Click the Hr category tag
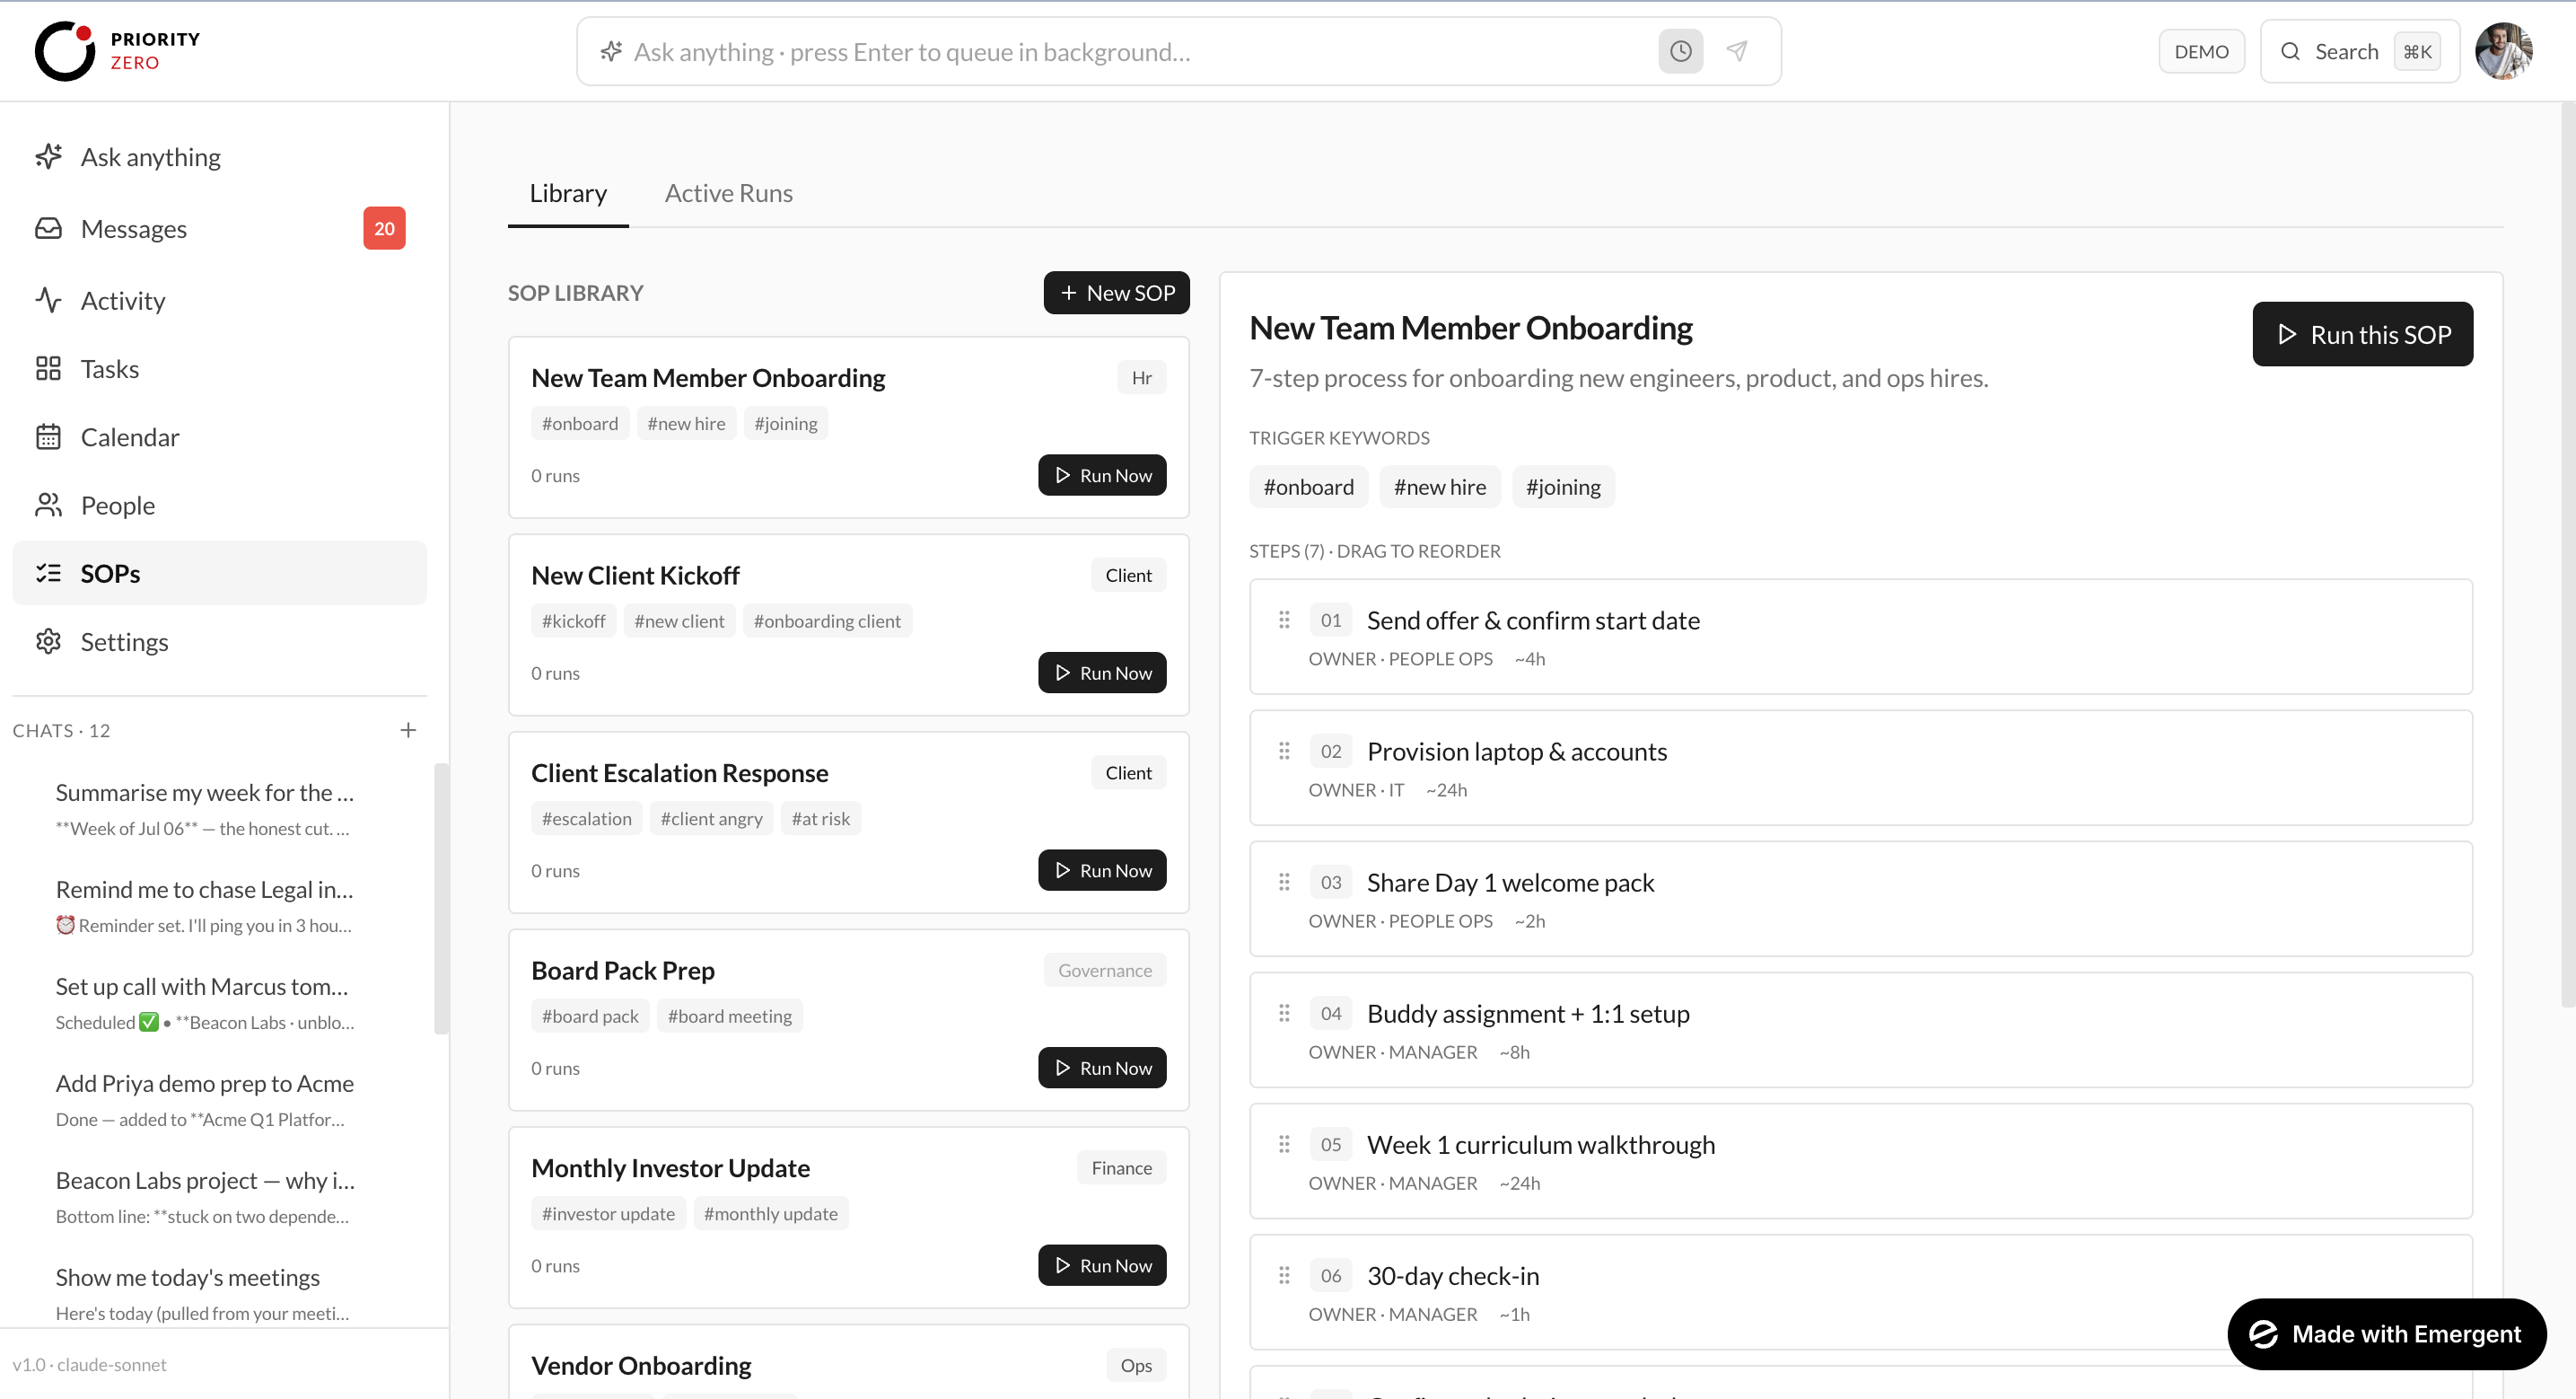 (x=1141, y=378)
